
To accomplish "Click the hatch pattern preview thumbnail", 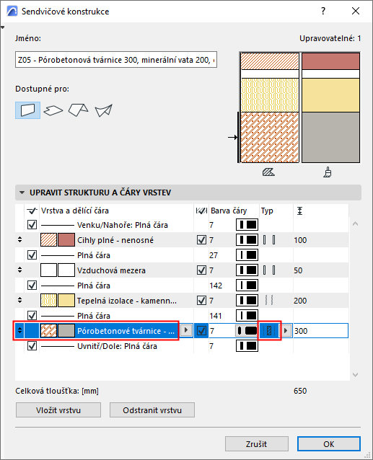I will click(270, 107).
